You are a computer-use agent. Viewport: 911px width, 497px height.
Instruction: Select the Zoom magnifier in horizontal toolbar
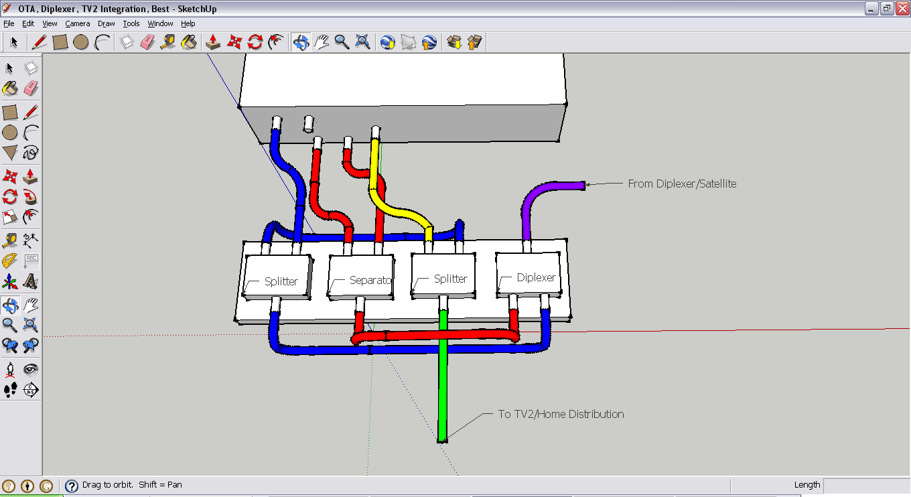342,42
